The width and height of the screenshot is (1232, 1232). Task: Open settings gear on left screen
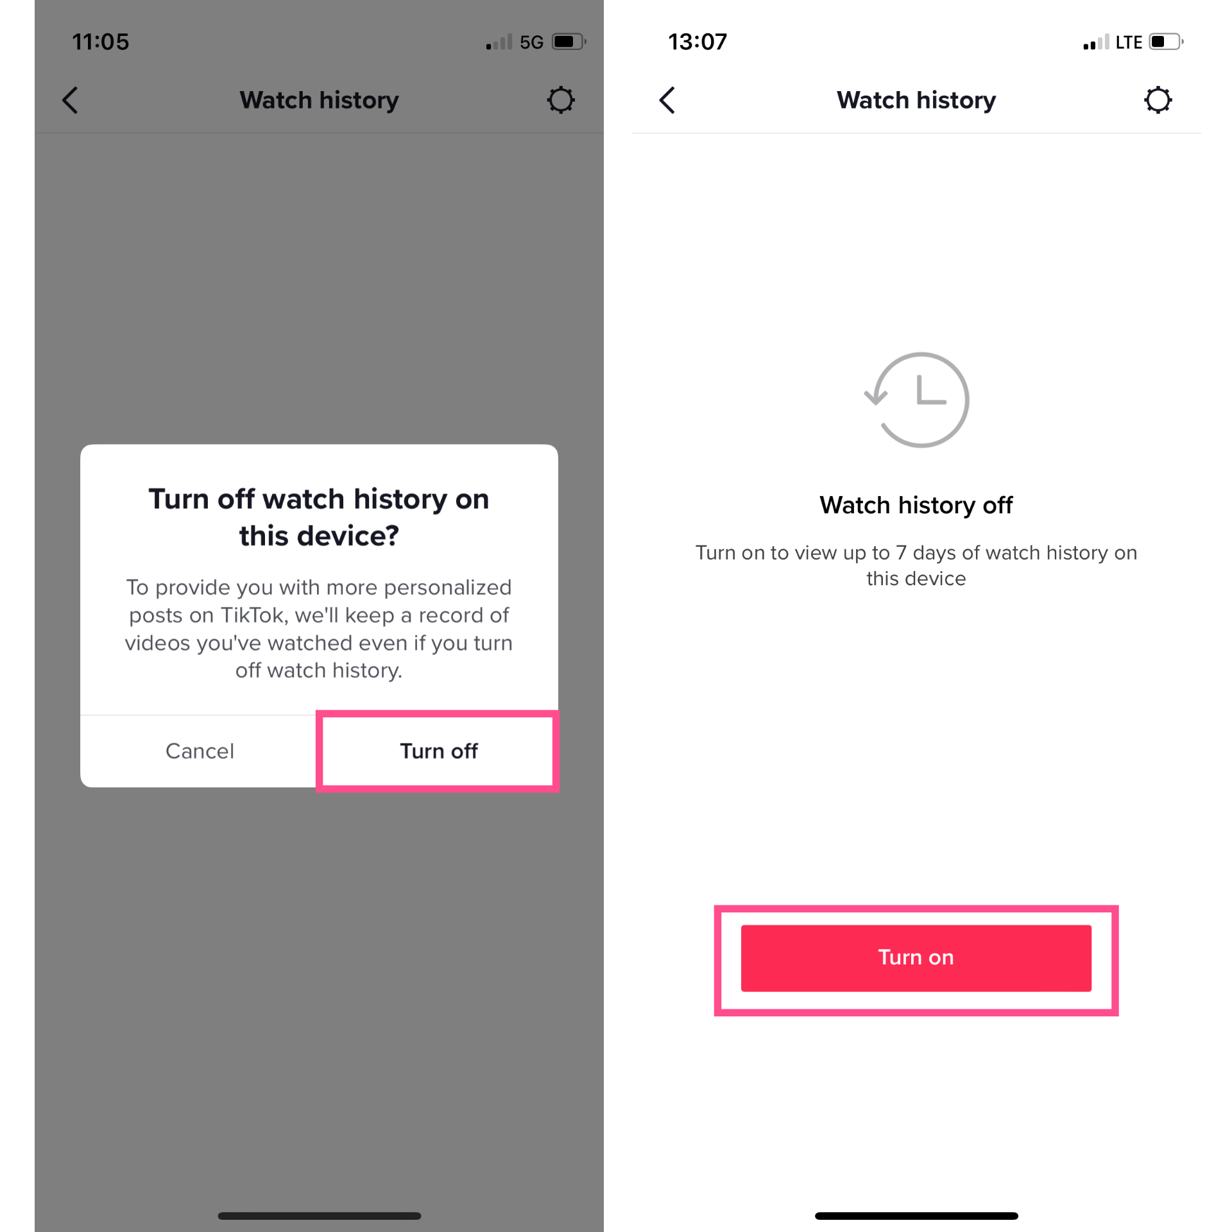pyautogui.click(x=562, y=100)
